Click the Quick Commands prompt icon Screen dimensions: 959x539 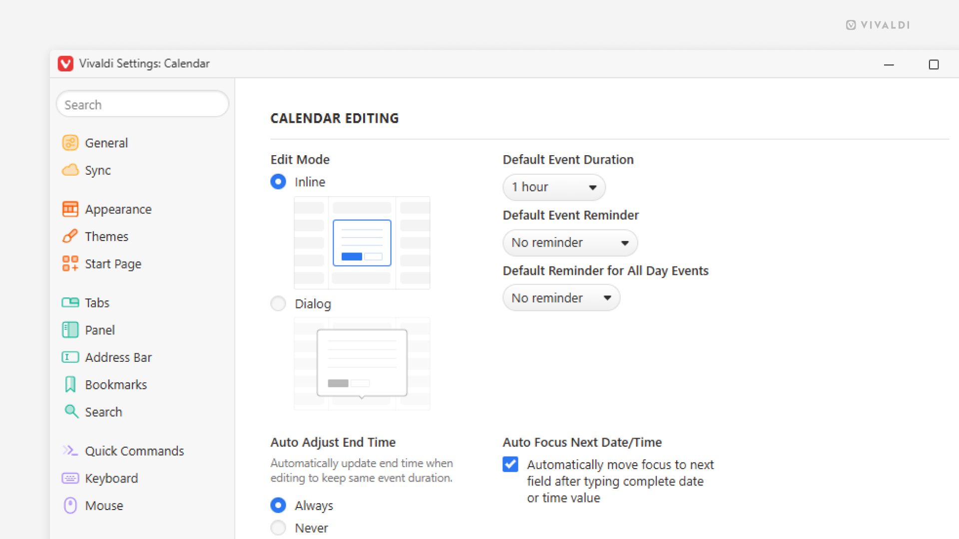coord(70,451)
